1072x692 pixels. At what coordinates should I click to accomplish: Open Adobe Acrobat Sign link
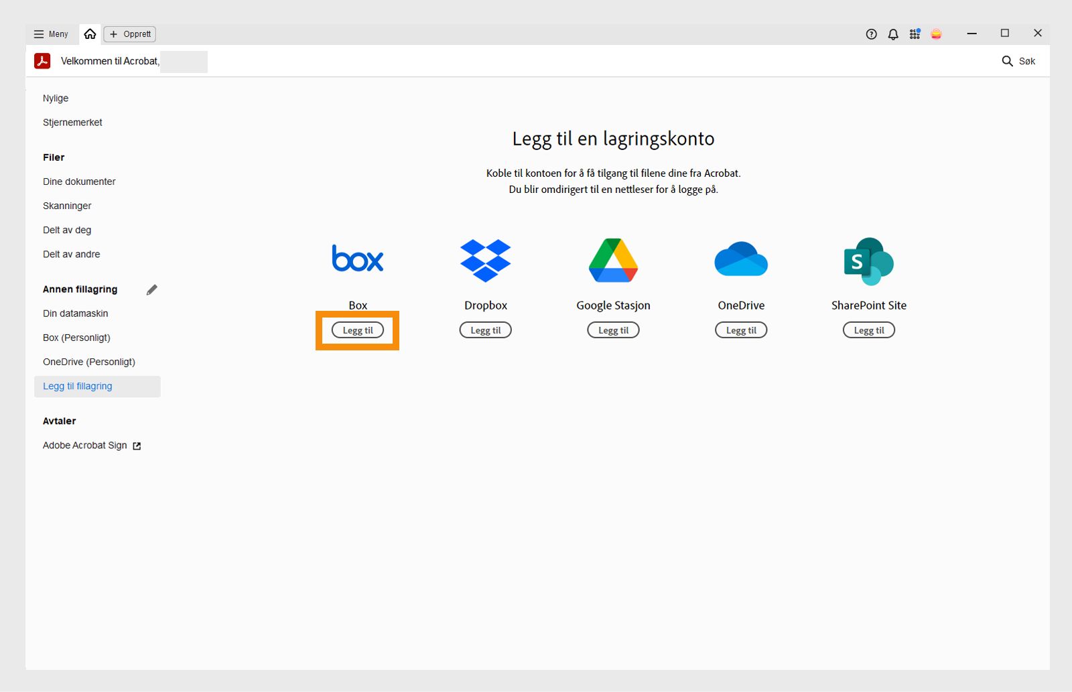pyautogui.click(x=85, y=445)
